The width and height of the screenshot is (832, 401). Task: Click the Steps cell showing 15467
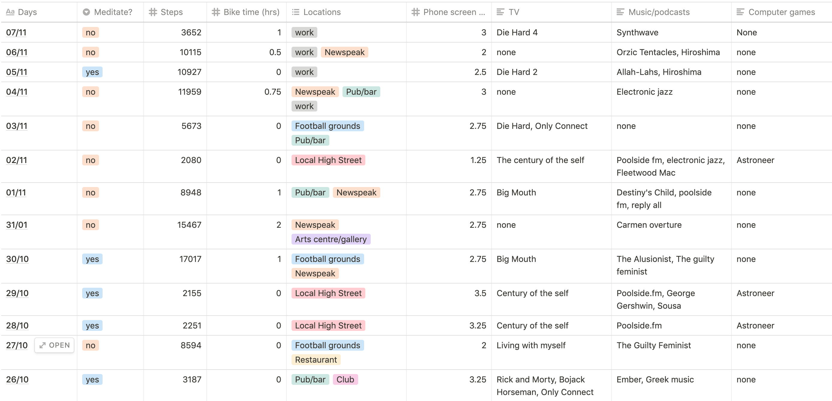175,232
